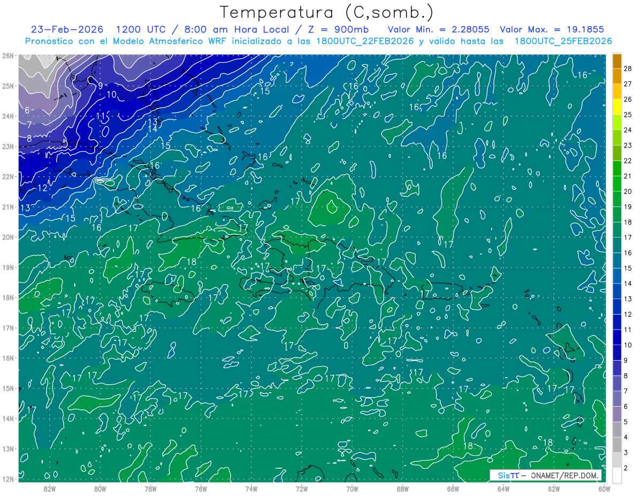The height and width of the screenshot is (496, 642).
Task: Click the 18 contour label south of Cuba
Action: pyautogui.click(x=192, y=262)
